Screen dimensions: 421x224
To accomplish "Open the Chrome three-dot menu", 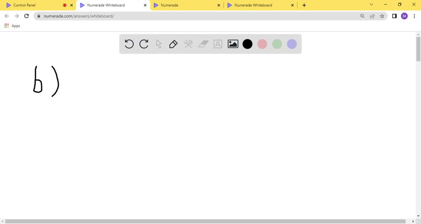I will (x=414, y=16).
